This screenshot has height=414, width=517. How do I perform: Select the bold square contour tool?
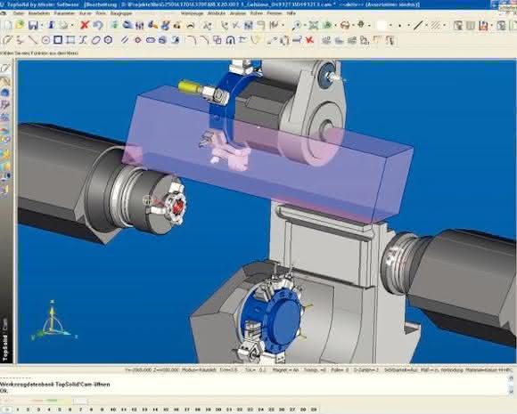pyautogui.click(x=58, y=40)
